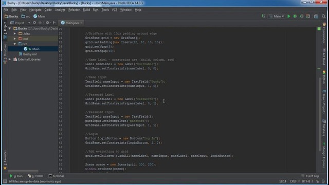Open the 4: Run tool window

click(16, 176)
